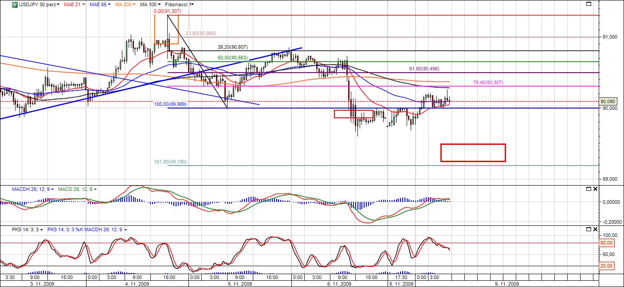Viewport: 624px width, 287px height.
Task: Click the green USDJPY chart symbol icon
Action: [x=15, y=4]
